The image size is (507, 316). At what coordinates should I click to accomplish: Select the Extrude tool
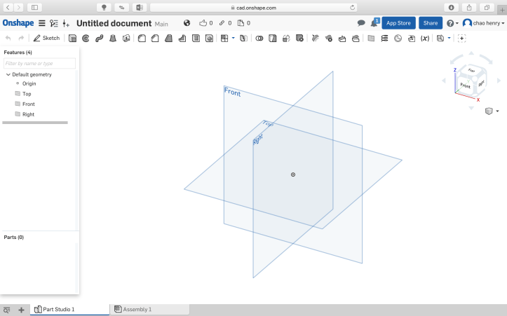73,38
